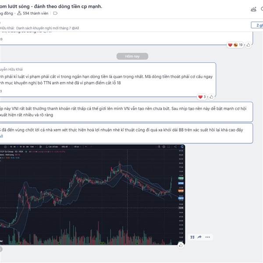Toggle the laughing emoji reaction on top message
Image resolution: width=263 pixels, height=263 pixels.
[236, 45]
